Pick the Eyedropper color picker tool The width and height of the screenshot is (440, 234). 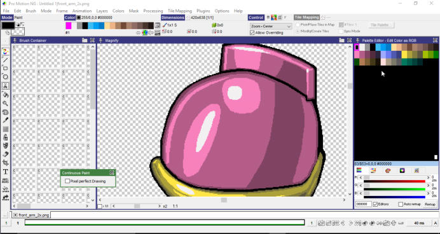pyautogui.click(x=5, y=120)
